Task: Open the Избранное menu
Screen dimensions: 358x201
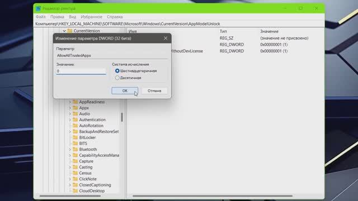Action: coord(91,17)
